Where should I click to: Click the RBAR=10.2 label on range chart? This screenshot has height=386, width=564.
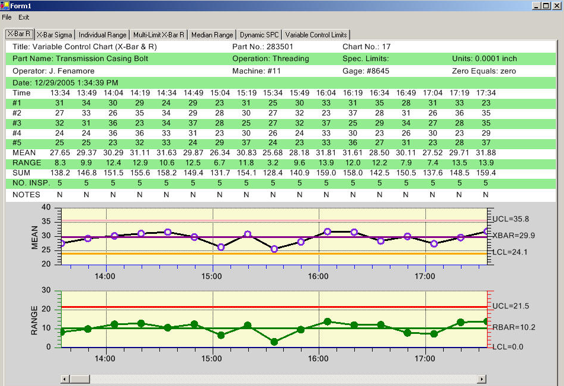tap(512, 326)
